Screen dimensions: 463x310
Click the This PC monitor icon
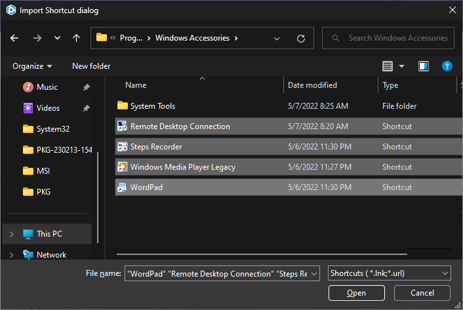tap(28, 234)
